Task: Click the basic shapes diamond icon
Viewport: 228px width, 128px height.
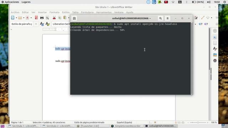Action: (208, 18)
